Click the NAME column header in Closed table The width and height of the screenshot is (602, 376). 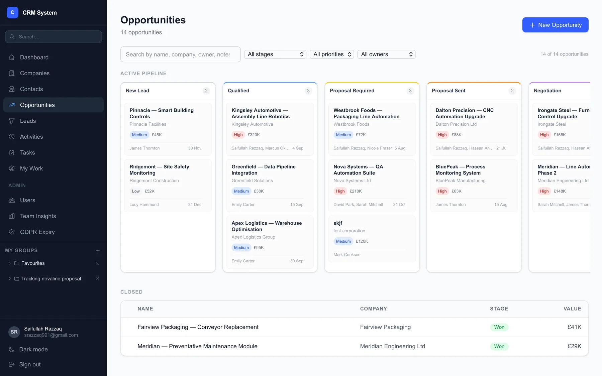pyautogui.click(x=145, y=309)
